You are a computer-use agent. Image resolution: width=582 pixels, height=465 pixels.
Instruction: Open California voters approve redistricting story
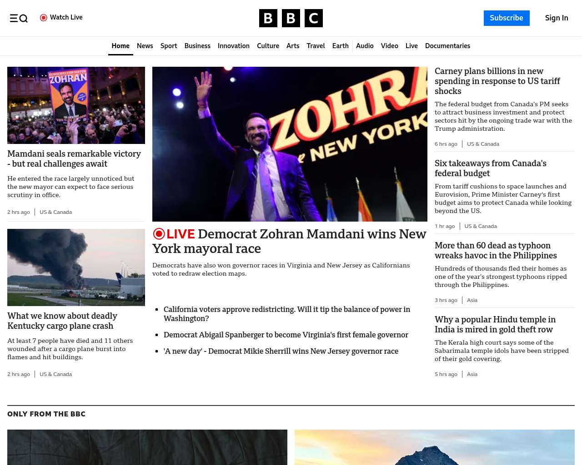coord(286,314)
